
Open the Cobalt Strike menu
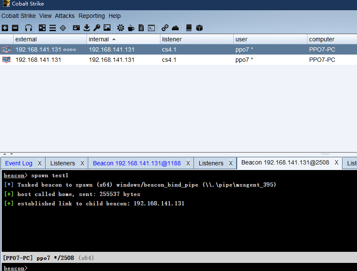click(x=18, y=16)
